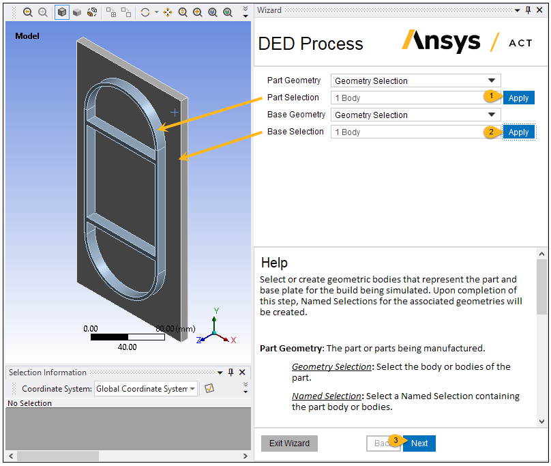551x466 pixels.
Task: Apply the Base Selection
Action: pyautogui.click(x=519, y=132)
